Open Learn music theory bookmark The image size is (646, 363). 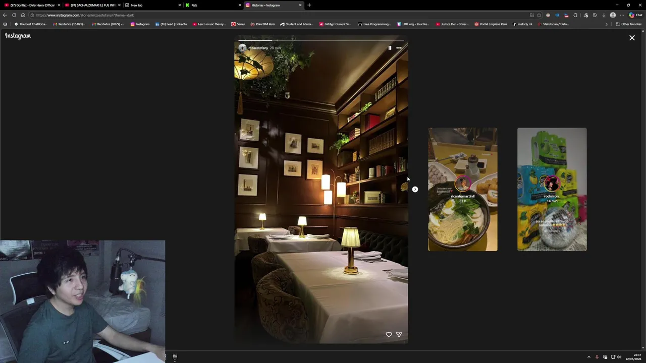click(209, 24)
